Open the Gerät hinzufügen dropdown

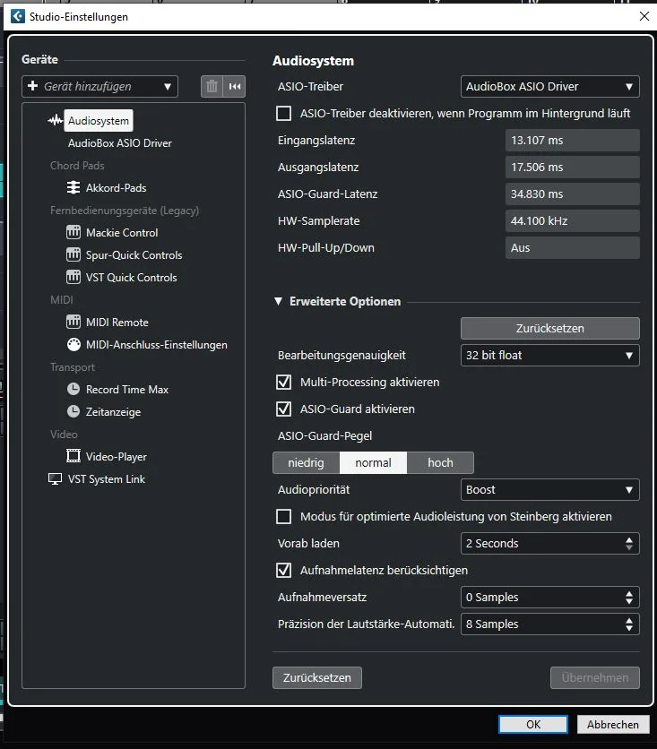point(99,87)
